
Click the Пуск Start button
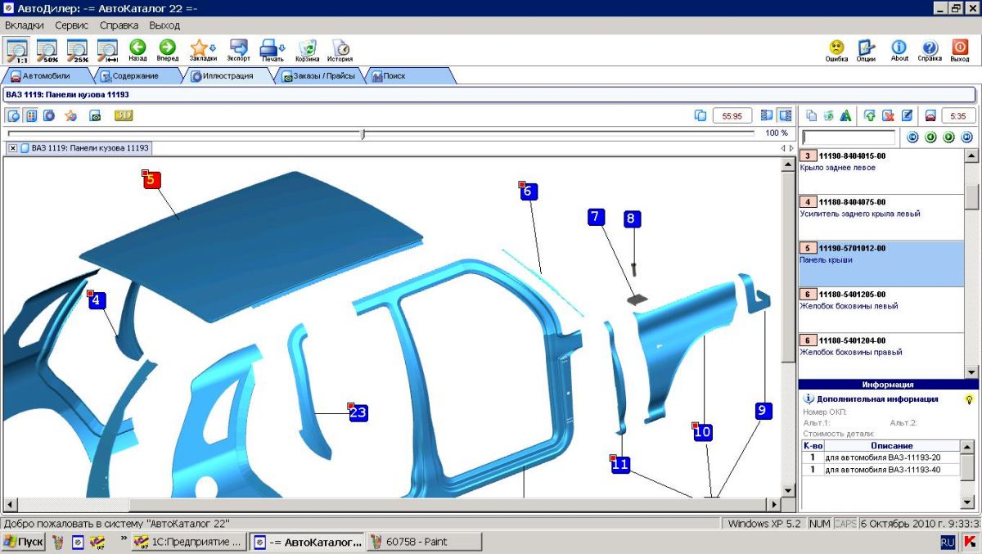pos(24,542)
